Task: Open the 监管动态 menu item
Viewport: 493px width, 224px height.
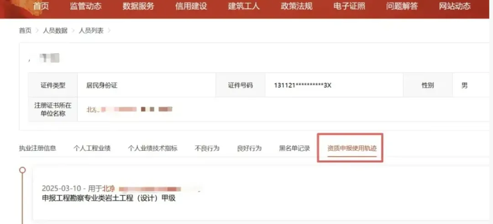Action: 86,6
